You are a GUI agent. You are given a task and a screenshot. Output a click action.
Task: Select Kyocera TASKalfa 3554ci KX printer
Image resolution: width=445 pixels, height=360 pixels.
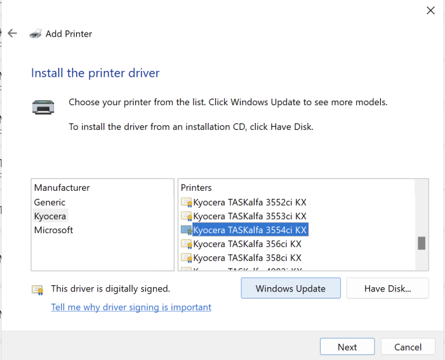(250, 230)
